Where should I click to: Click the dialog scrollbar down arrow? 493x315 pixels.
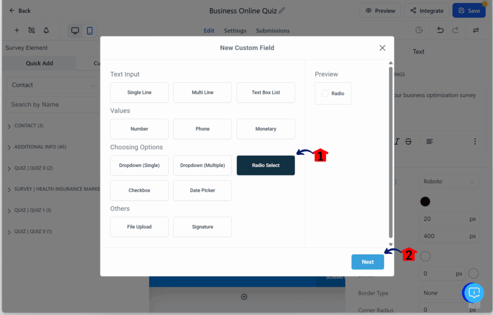391,244
